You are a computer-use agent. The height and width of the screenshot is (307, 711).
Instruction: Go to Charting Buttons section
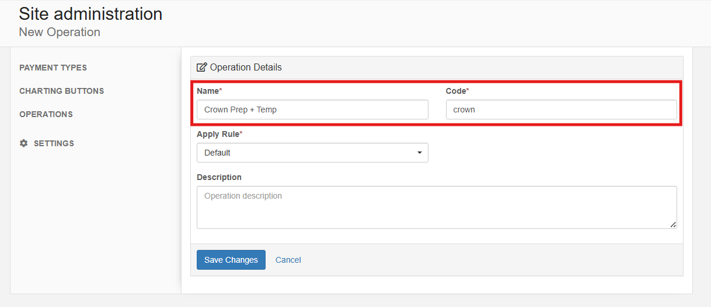tap(61, 91)
